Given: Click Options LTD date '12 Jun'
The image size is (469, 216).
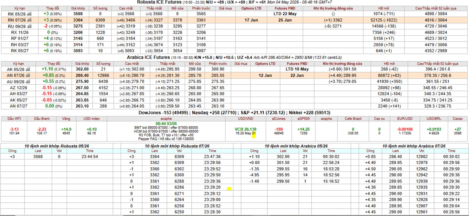Looking at the screenshot, I should tap(265, 75).
